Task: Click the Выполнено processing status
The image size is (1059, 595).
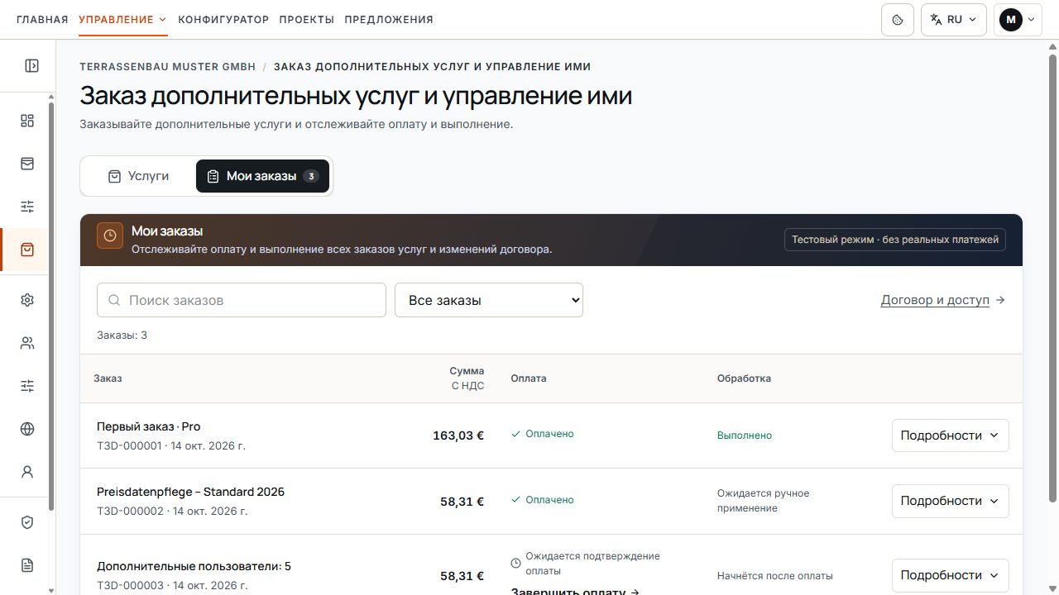Action: tap(745, 436)
